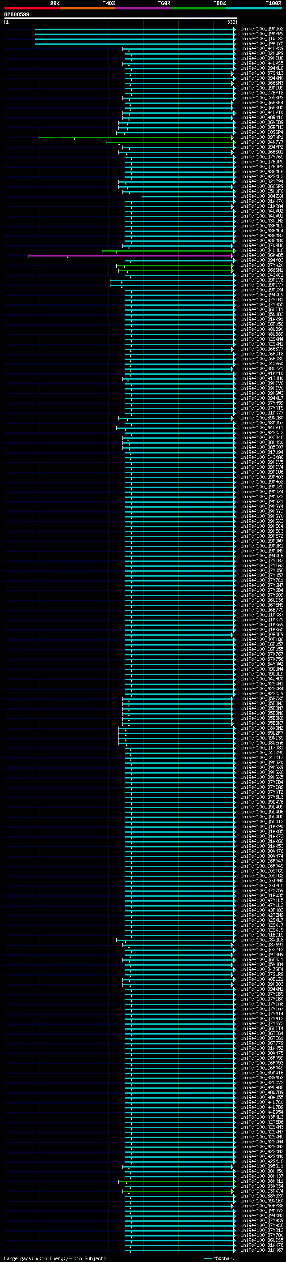The height and width of the screenshot is (1262, 286).
Task: Select the UniRef100_Q6UIT4 entry
Action: click(262, 1028)
